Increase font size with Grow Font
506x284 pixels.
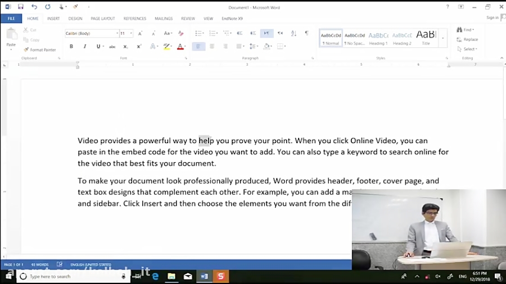(x=140, y=34)
